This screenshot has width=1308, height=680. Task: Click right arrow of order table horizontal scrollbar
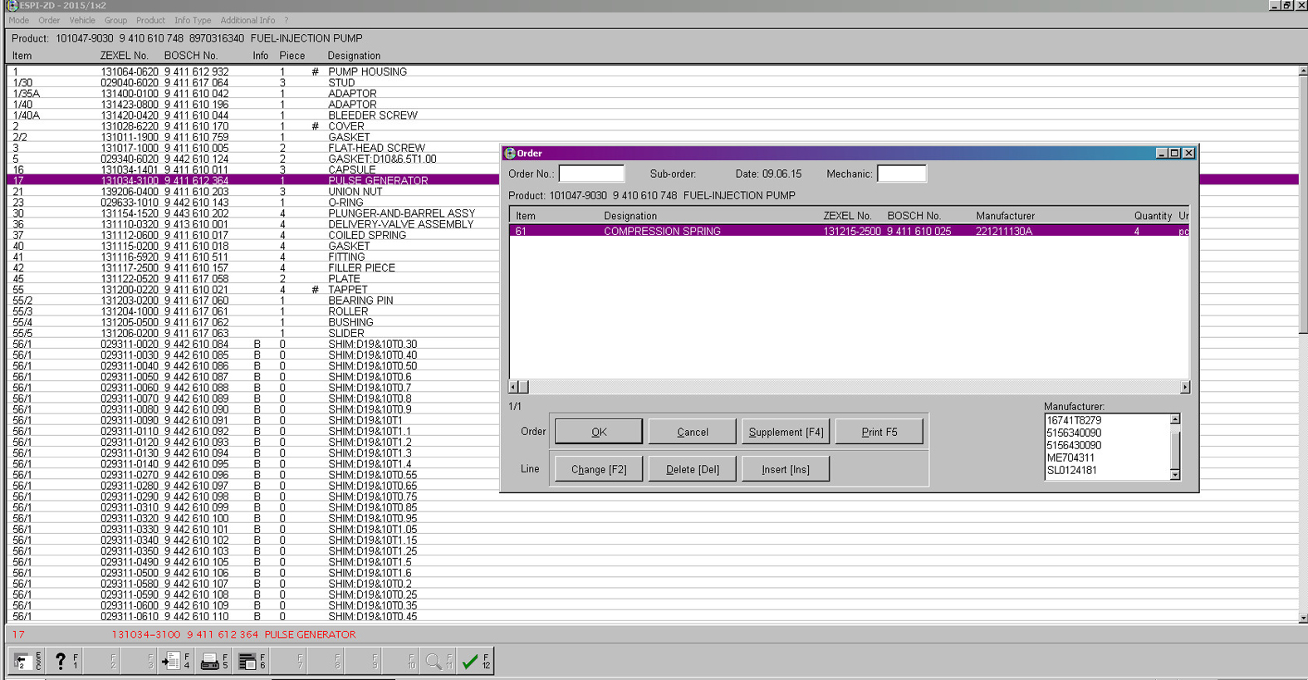pyautogui.click(x=1184, y=387)
